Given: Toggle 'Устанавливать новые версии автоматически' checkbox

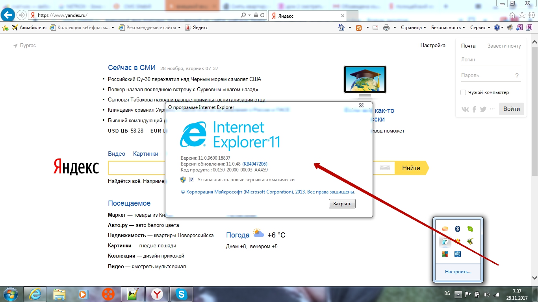Looking at the screenshot, I should [x=191, y=180].
